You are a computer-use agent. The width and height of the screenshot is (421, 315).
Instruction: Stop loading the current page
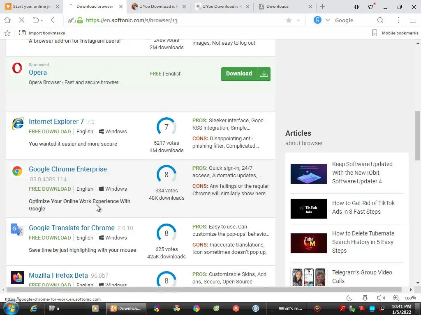coord(22,20)
